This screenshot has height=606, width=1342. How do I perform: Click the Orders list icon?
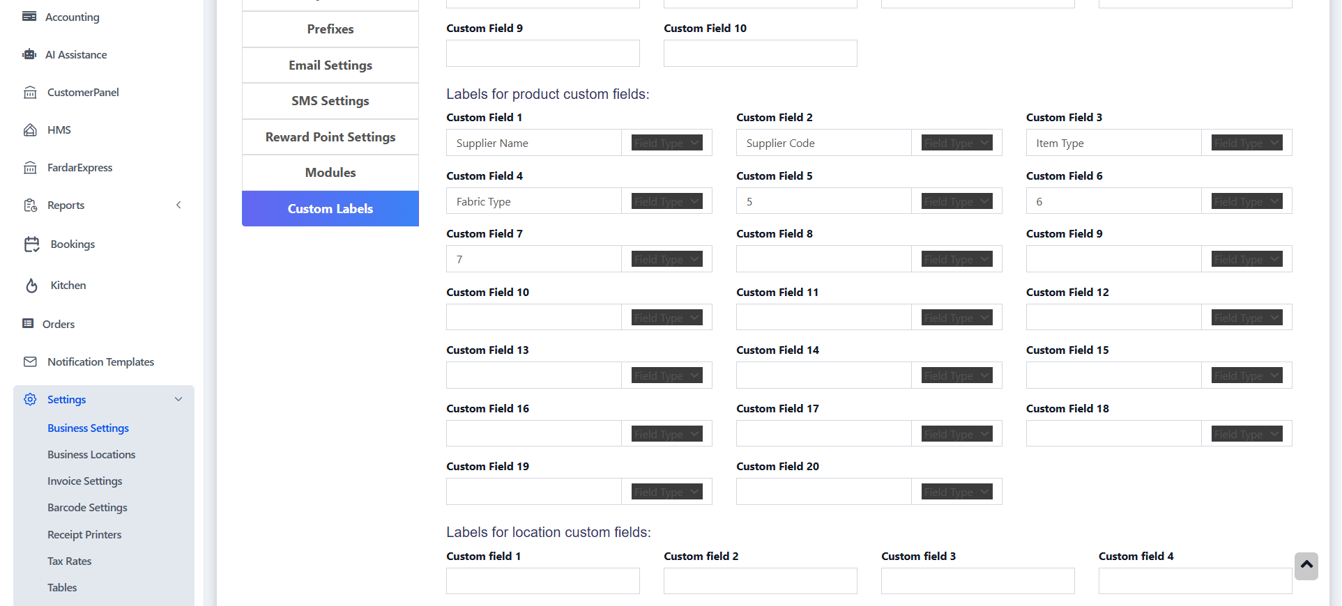click(28, 324)
